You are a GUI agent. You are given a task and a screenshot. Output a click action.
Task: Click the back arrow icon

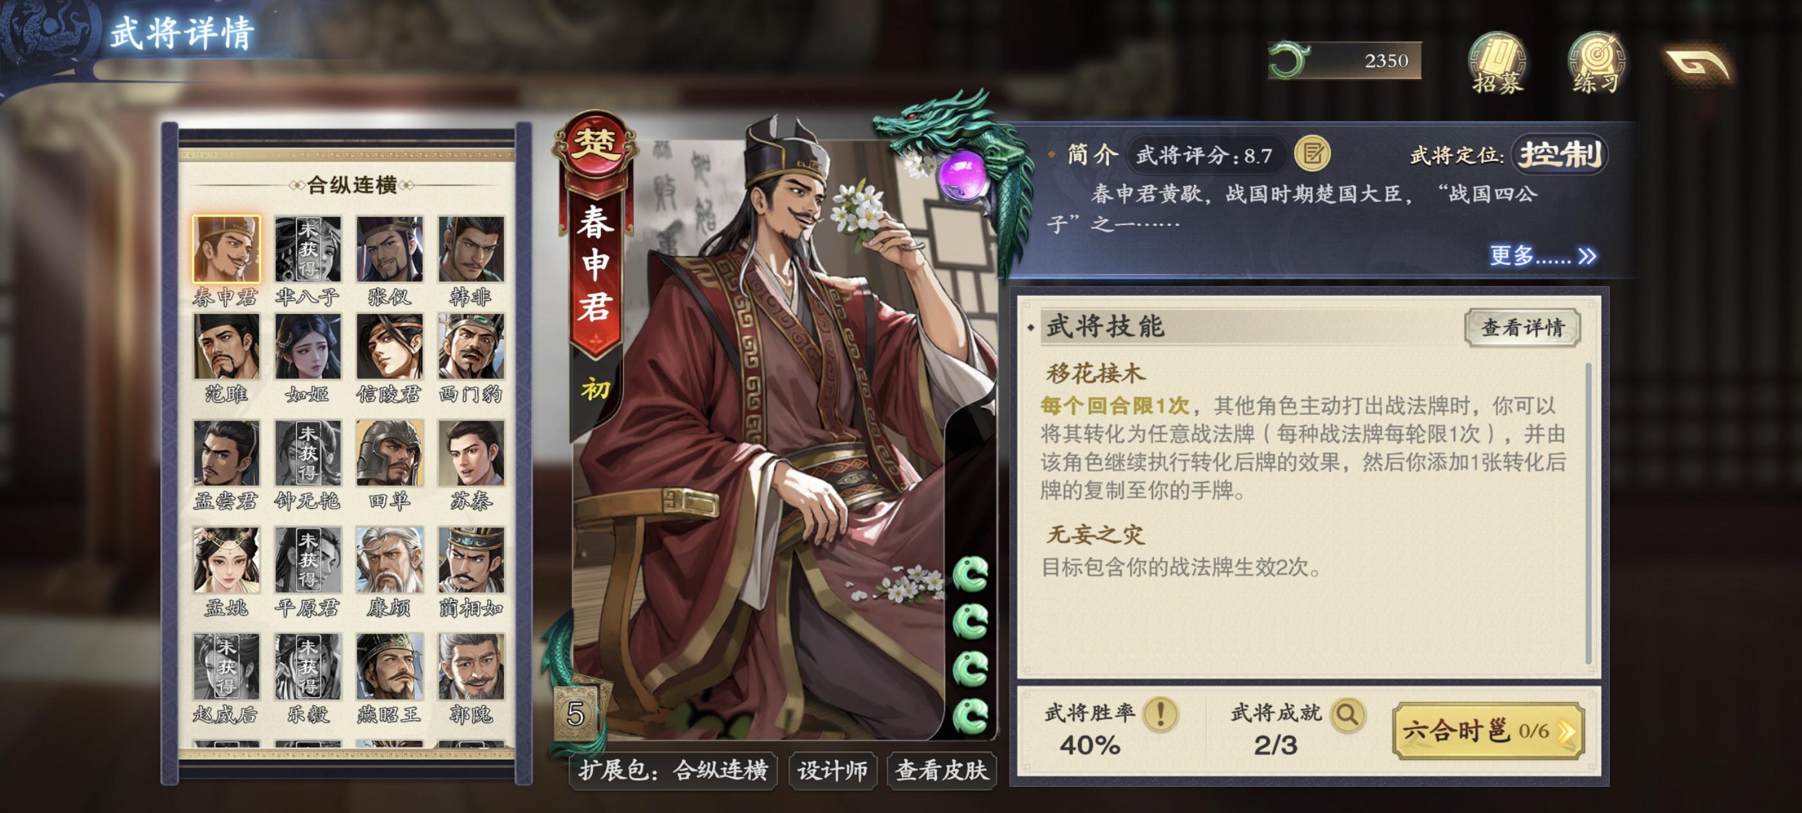point(1698,64)
